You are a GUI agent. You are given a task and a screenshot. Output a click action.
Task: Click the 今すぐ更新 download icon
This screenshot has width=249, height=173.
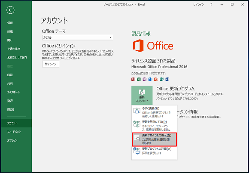(137, 111)
